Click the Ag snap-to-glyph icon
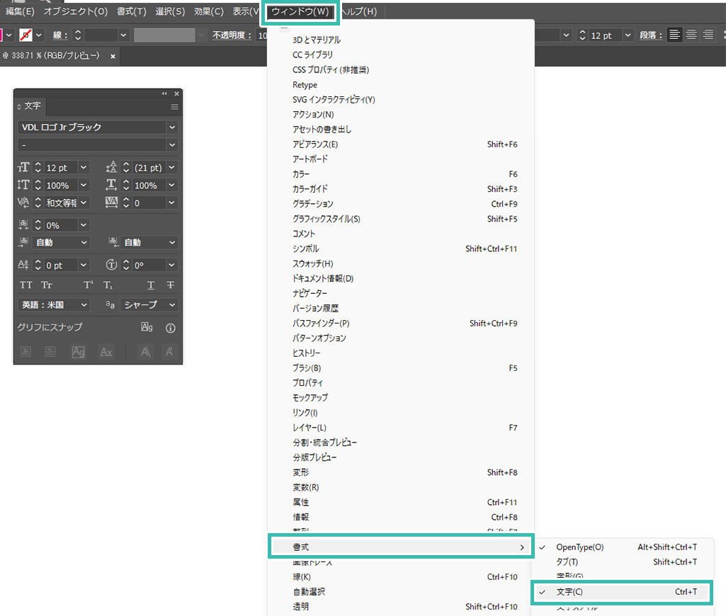This screenshot has width=726, height=616. 147,327
